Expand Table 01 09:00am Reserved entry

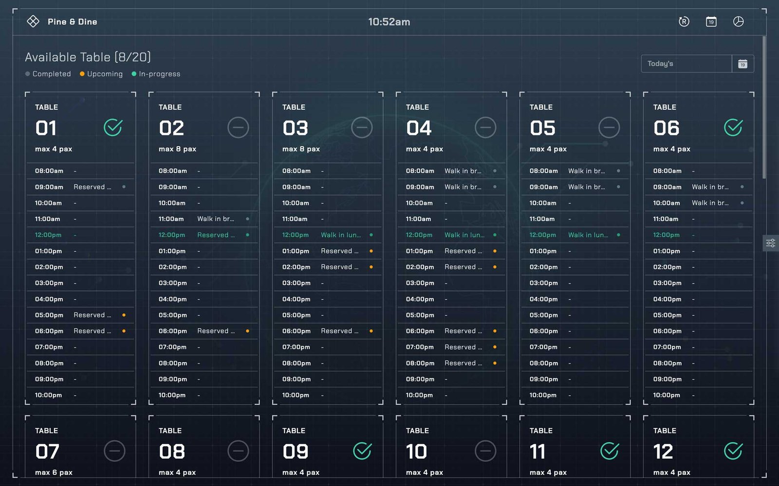tap(93, 187)
